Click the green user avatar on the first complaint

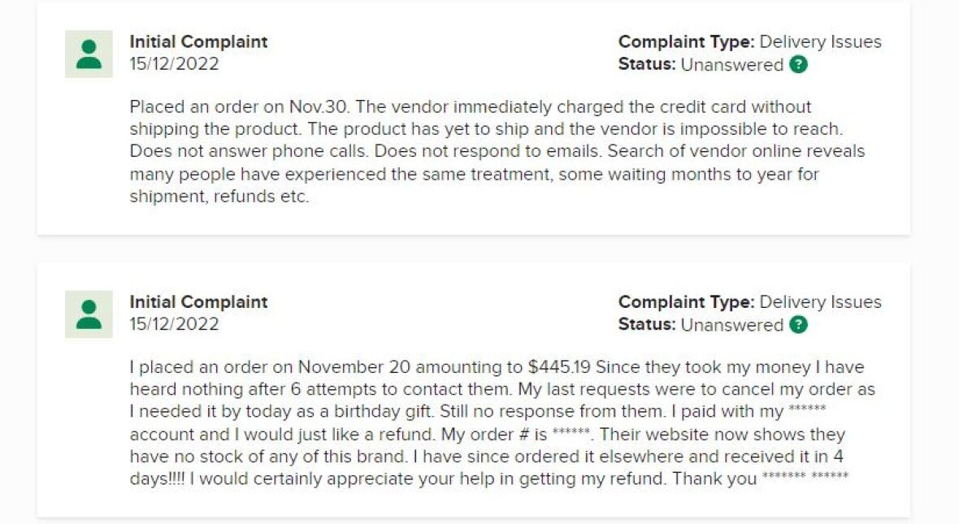click(x=87, y=55)
